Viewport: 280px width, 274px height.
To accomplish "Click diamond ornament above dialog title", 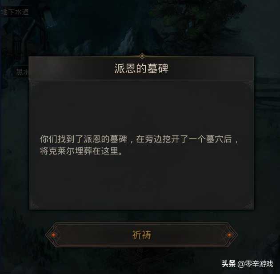I will pyautogui.click(x=142, y=56).
